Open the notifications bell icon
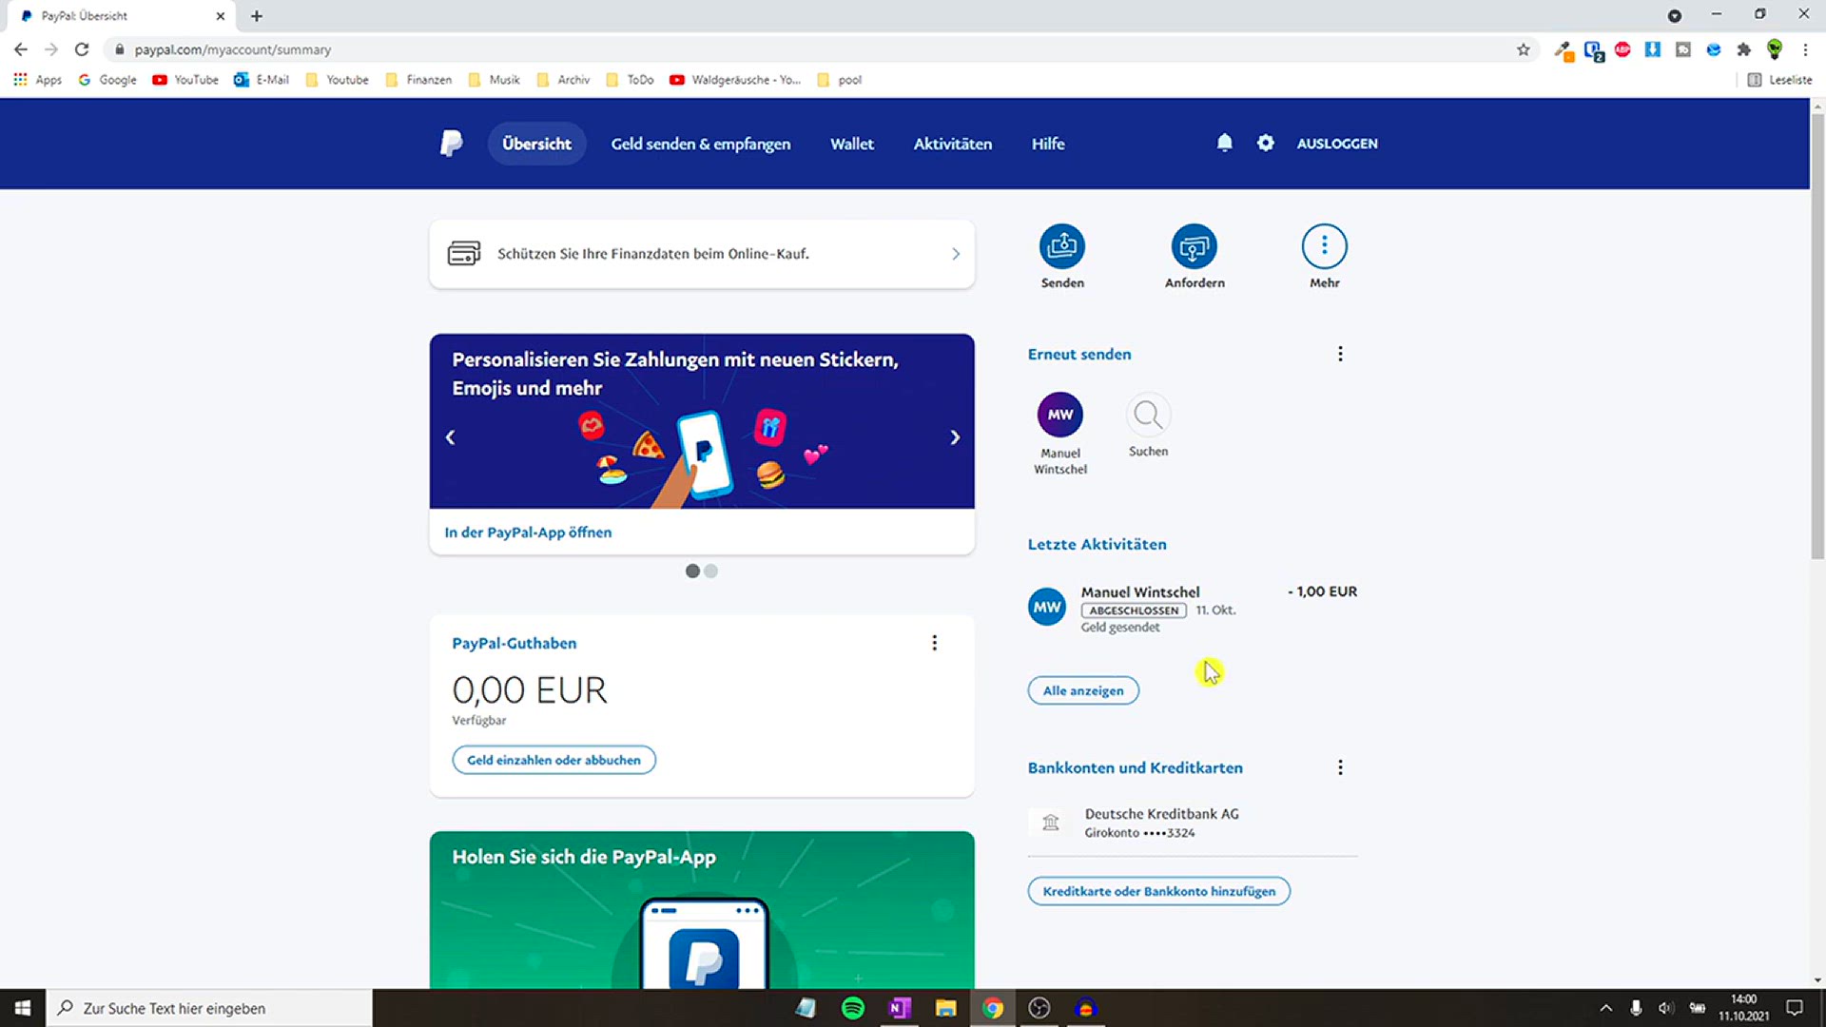 tap(1224, 143)
